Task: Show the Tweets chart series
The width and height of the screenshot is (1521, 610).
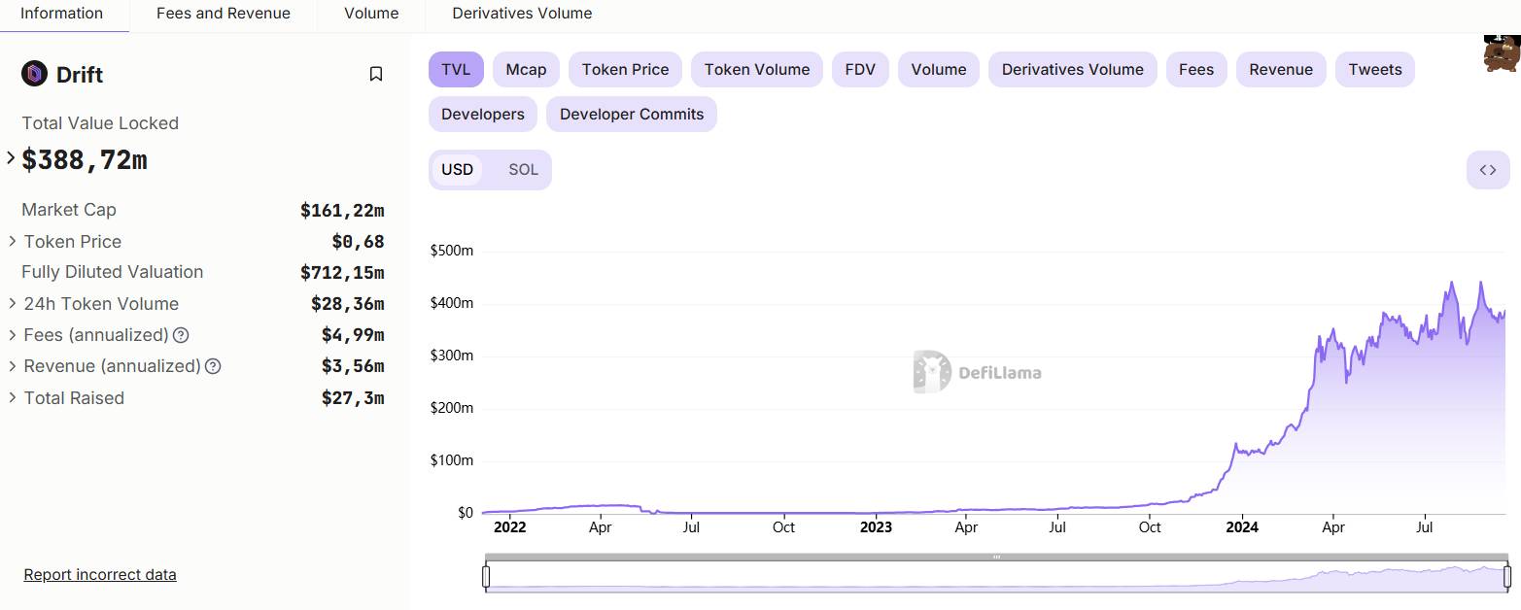Action: 1375,70
